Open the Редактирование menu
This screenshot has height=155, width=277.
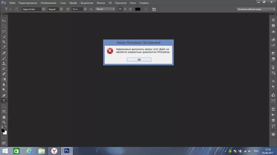28,3
